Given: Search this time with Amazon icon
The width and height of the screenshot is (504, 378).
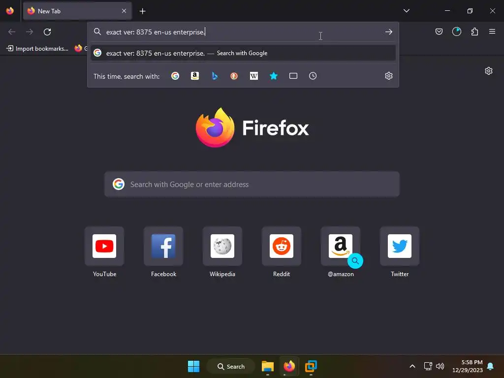Looking at the screenshot, I should point(195,76).
